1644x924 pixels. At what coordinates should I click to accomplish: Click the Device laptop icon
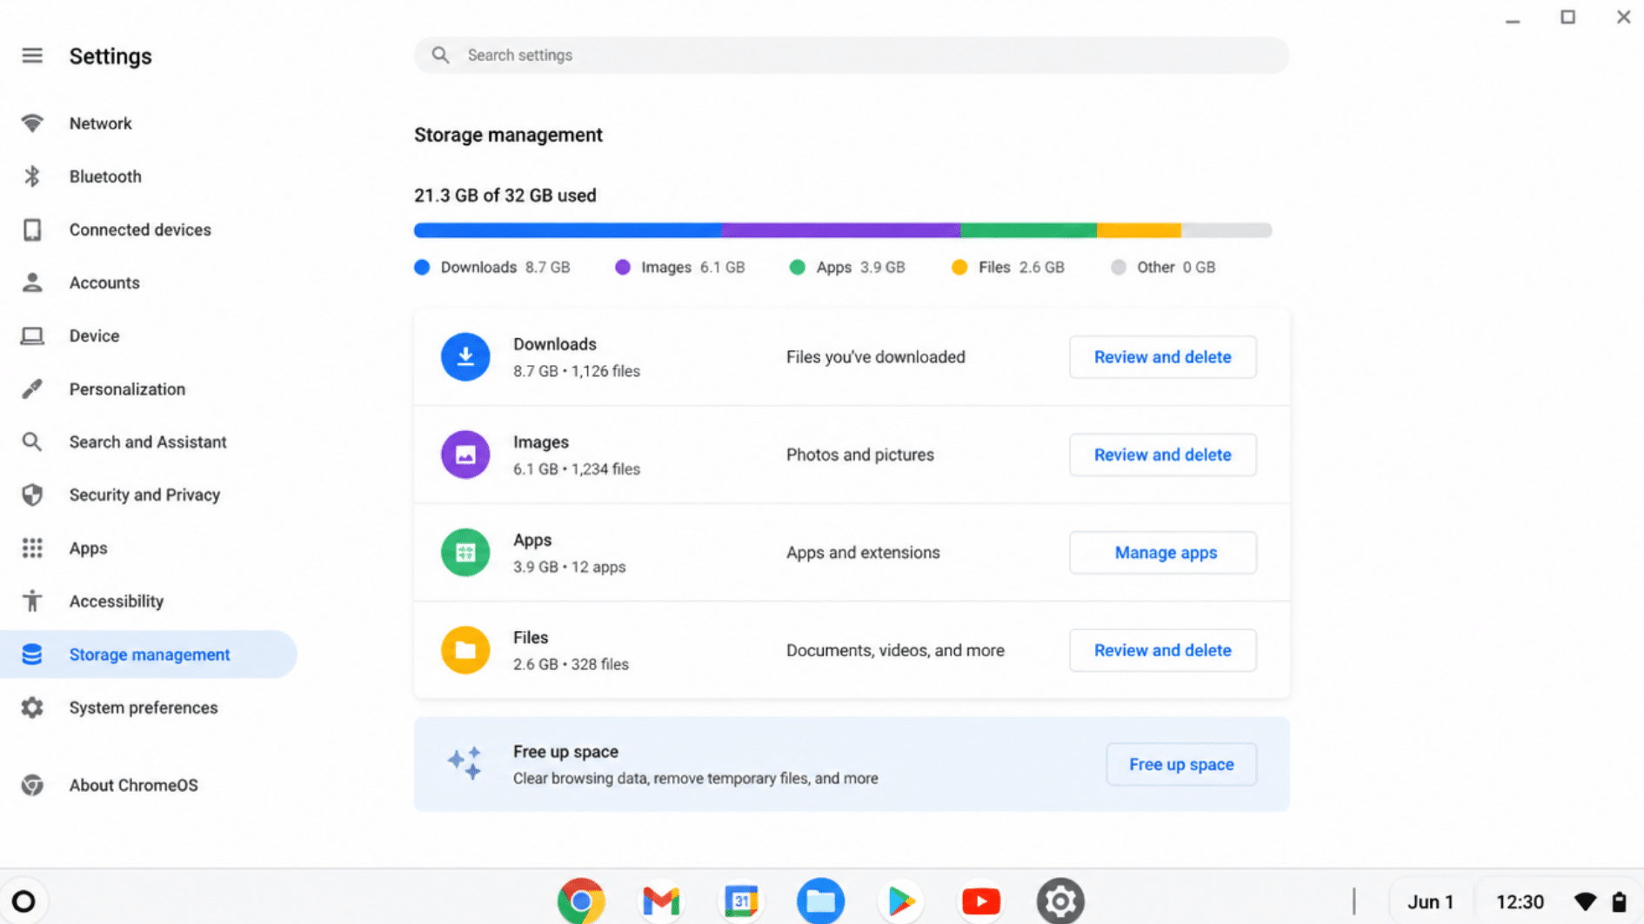click(32, 336)
